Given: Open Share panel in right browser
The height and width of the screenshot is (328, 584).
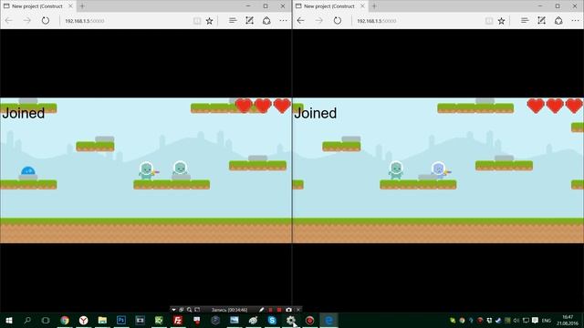Looking at the screenshot, I should coord(558,21).
